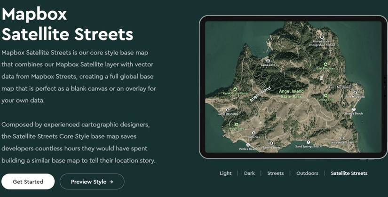This screenshot has width=388, height=197.
Task: Click the Get Started button
Action: point(28,181)
